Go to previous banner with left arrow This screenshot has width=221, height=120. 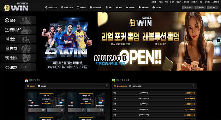tap(100, 40)
